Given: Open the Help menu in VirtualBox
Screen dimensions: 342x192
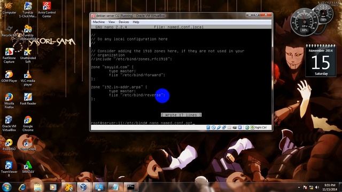Looking at the screenshot, I should (136, 22).
